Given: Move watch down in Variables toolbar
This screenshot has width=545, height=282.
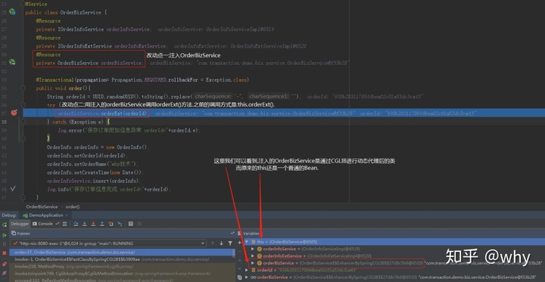Looking at the screenshot, I should 239,268.
